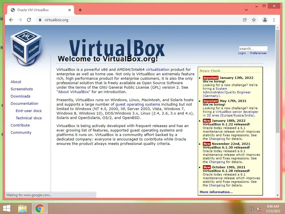
Task: Open Windows Start button
Action: tap(7, 208)
